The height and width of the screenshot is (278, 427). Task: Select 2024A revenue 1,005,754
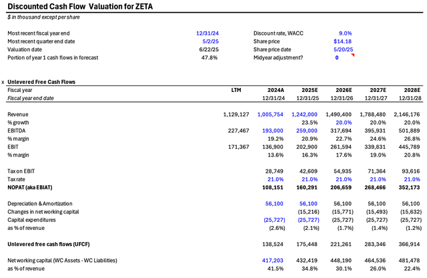point(270,115)
